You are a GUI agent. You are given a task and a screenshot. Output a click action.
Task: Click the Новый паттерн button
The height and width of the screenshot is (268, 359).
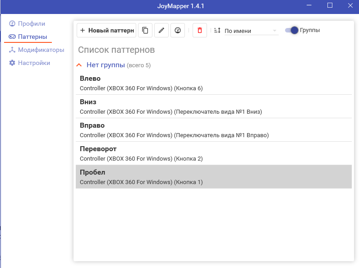(106, 30)
